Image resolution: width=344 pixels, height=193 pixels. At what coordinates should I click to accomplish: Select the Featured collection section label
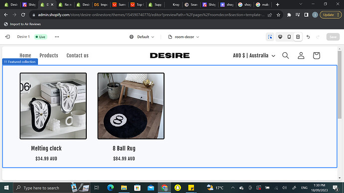(x=20, y=62)
